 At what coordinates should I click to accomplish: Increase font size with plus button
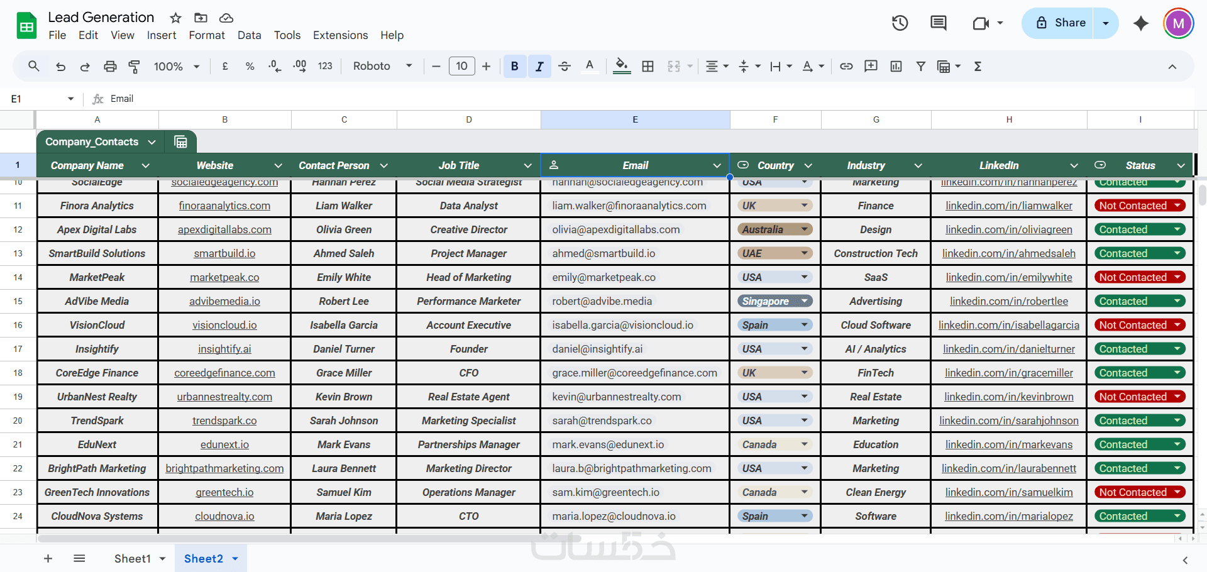click(x=486, y=66)
